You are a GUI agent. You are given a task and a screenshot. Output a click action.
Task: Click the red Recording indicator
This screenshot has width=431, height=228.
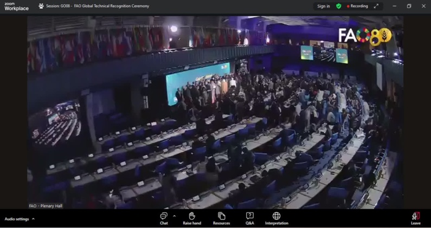pyautogui.click(x=357, y=6)
